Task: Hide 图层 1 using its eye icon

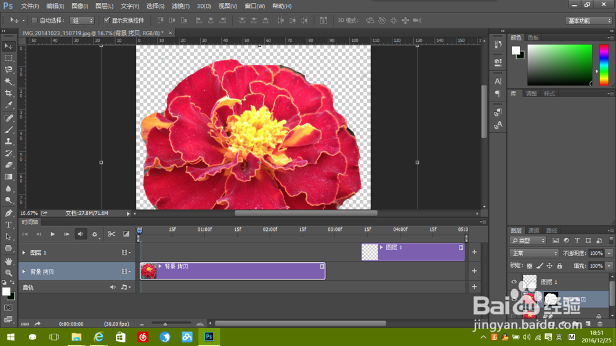Action: point(514,281)
